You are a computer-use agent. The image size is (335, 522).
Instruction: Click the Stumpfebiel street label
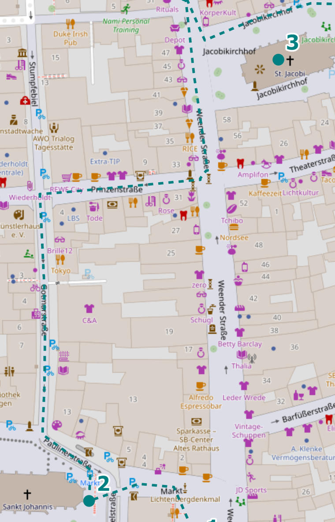33,83
